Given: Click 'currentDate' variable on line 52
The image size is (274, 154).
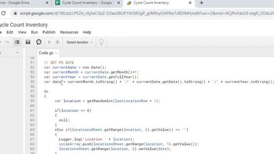Looking at the screenshot, I should (x=64, y=68).
